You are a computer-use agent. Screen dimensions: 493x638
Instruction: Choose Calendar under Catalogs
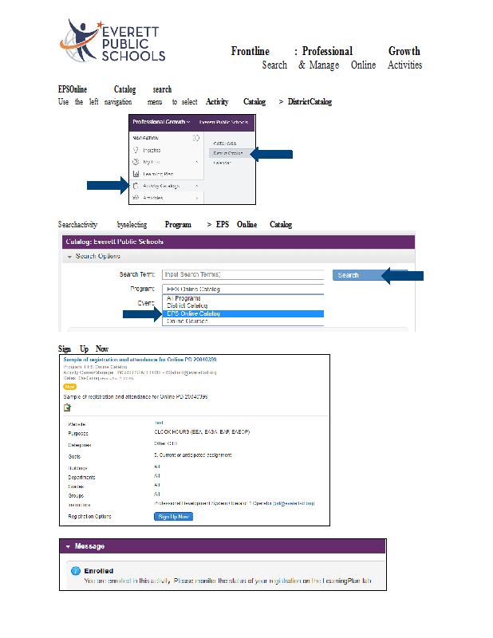pos(223,163)
